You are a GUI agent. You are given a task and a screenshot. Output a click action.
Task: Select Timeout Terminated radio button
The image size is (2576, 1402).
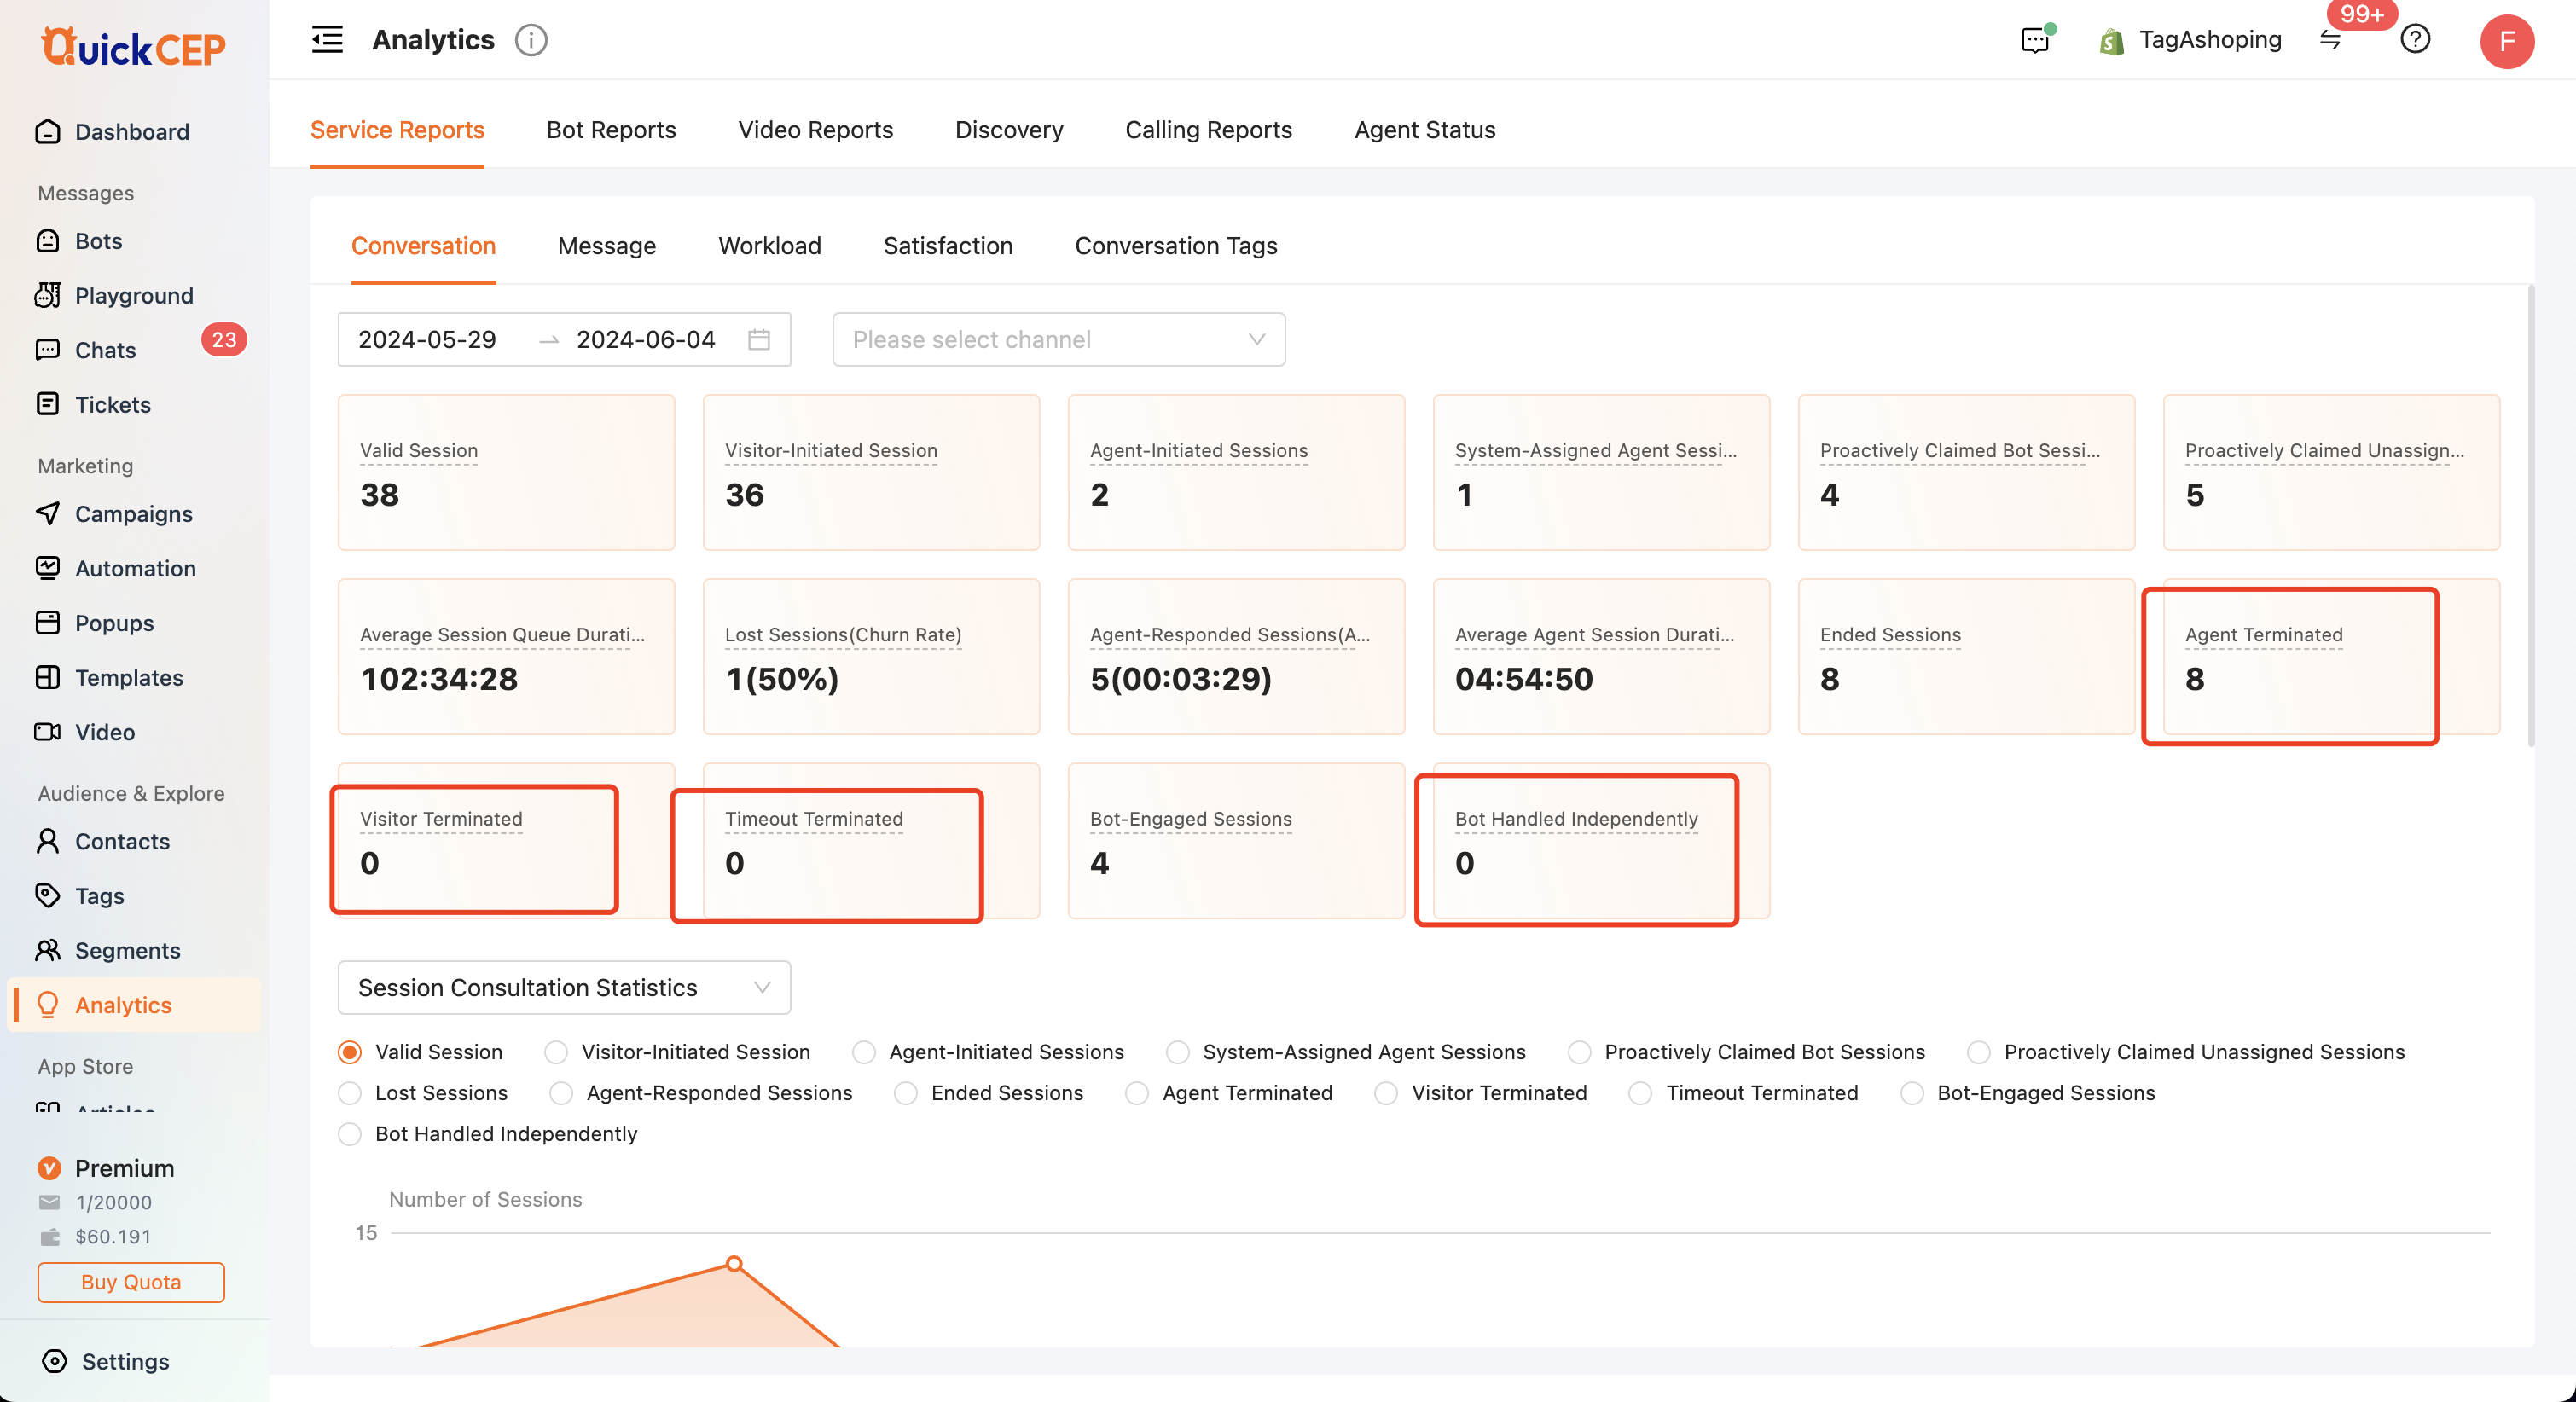1641,1093
